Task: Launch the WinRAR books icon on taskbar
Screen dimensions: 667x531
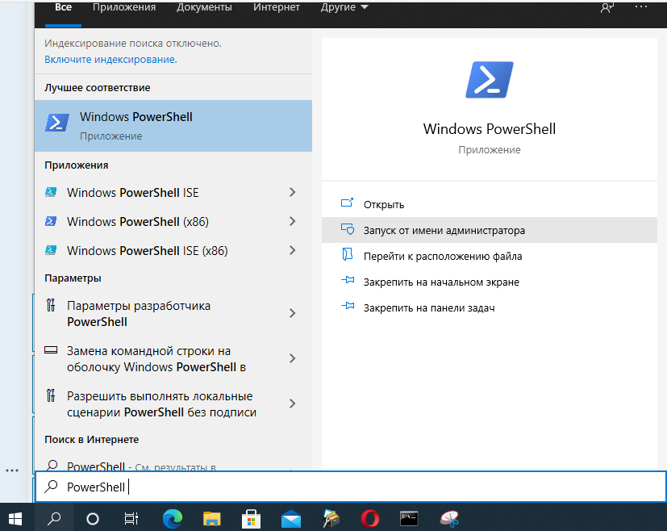Action: tap(331, 519)
